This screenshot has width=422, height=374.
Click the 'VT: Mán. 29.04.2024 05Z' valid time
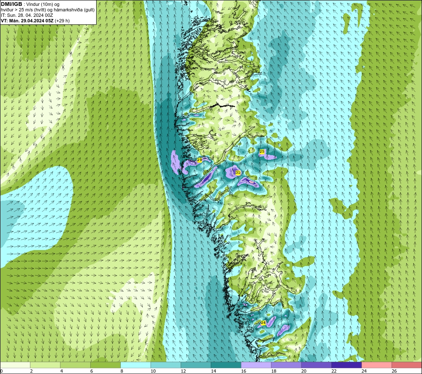click(27, 21)
